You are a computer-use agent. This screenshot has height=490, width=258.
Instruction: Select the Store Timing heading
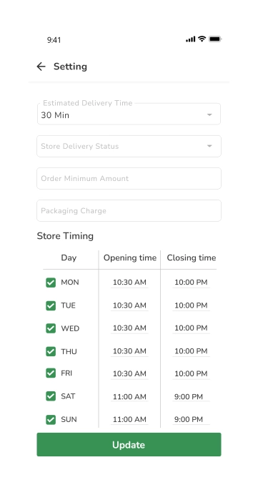pyautogui.click(x=65, y=236)
